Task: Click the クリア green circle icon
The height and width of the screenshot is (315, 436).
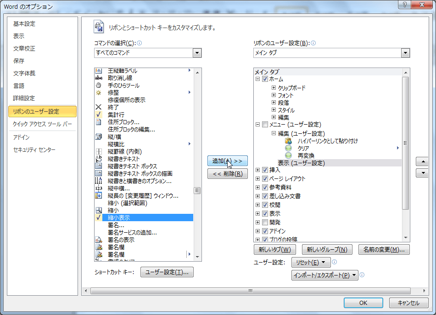Action: [x=288, y=148]
